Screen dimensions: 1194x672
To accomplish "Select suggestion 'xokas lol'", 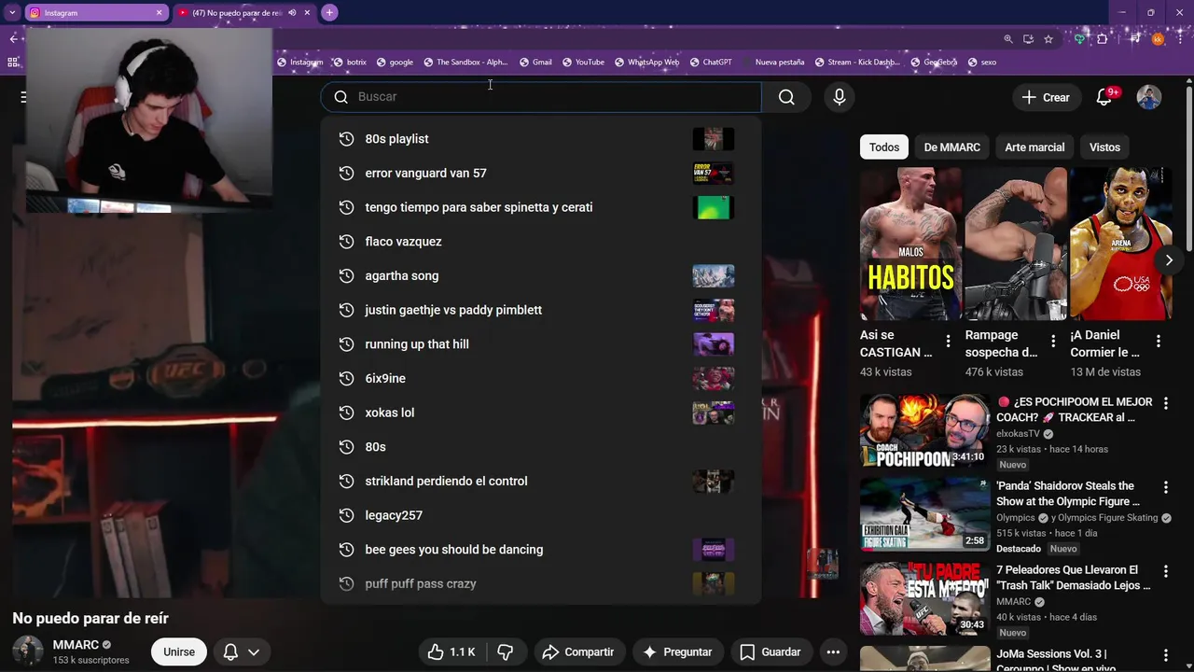I will 540,413.
